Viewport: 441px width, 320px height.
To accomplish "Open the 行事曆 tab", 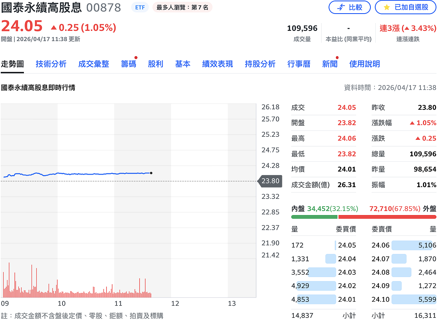I will click(x=299, y=64).
